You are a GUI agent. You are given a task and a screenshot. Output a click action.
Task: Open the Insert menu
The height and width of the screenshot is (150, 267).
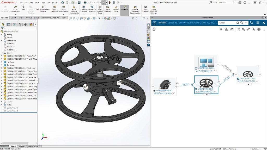(x=37, y=3)
